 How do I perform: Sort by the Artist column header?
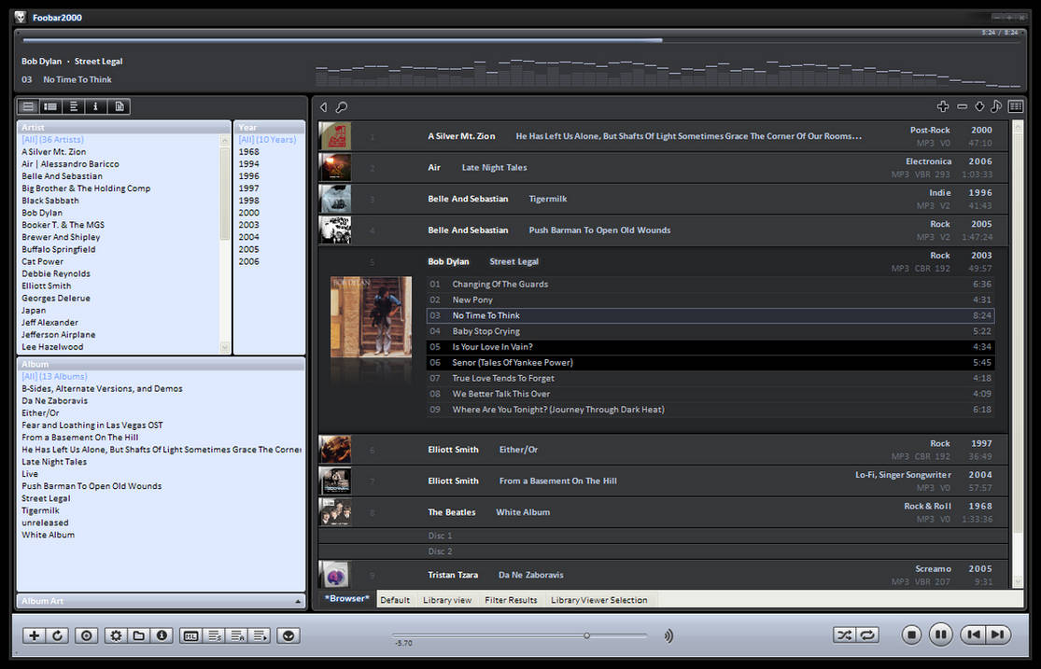(x=123, y=128)
